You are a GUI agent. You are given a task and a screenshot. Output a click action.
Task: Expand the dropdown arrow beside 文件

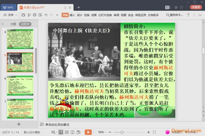click(x=16, y=15)
